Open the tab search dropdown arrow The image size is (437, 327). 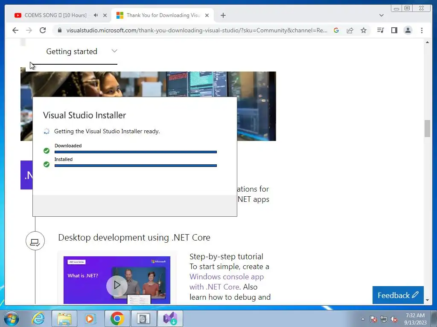coord(382,15)
